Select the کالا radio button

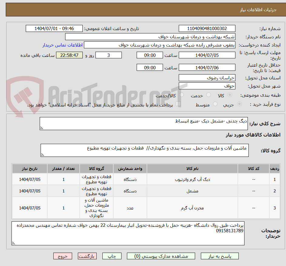230,94
